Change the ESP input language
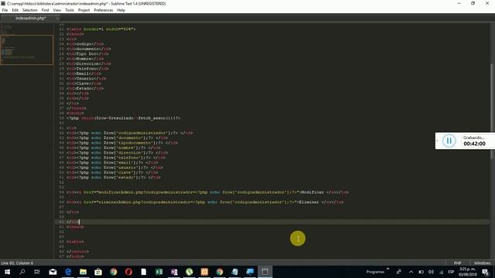The width and height of the screenshot is (495, 278). [451, 272]
